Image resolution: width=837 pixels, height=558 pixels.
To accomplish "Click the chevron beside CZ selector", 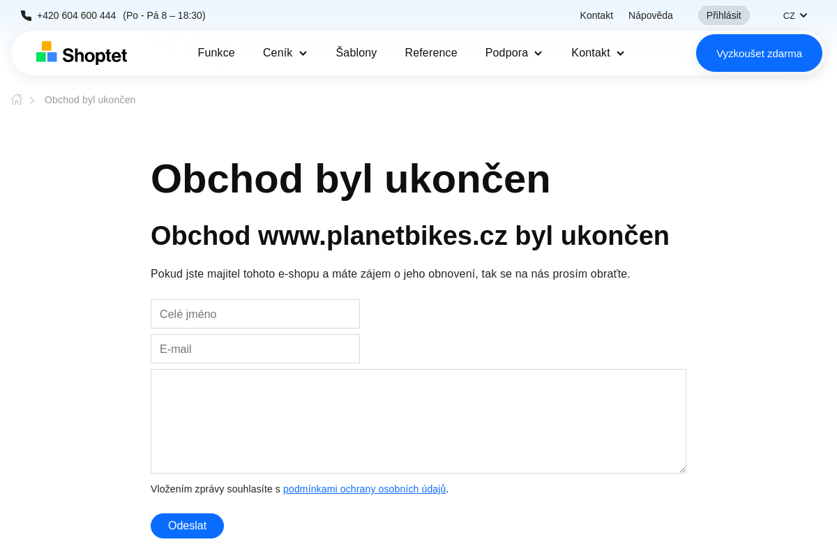I will click(804, 15).
